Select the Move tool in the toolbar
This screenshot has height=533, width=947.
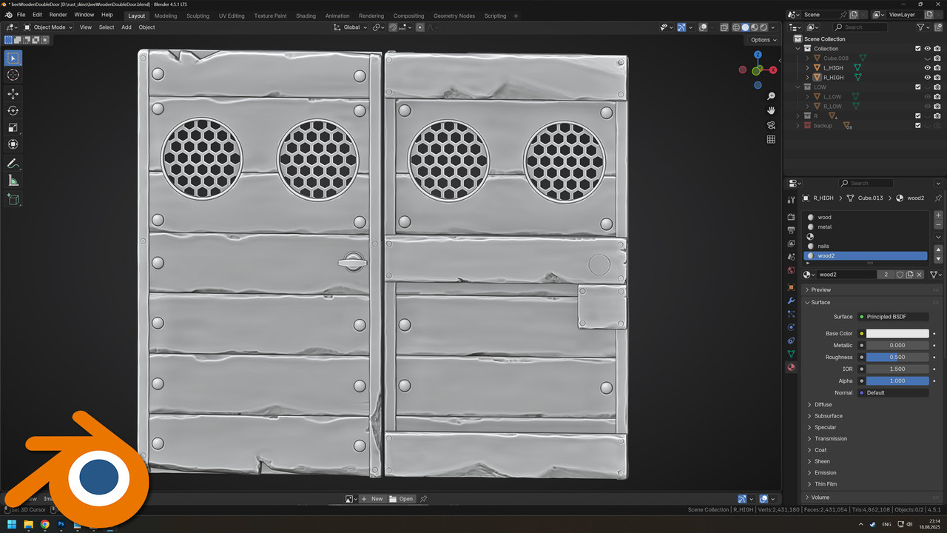[13, 93]
